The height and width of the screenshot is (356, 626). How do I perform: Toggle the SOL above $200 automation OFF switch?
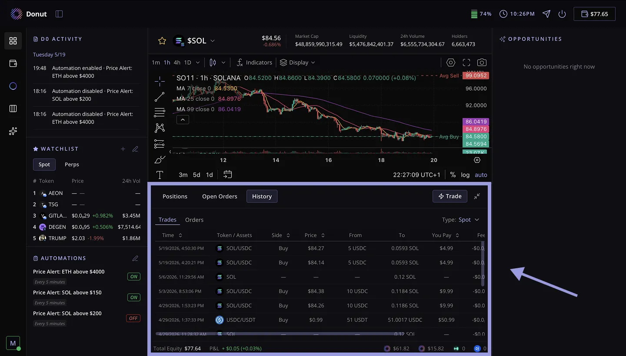point(133,318)
